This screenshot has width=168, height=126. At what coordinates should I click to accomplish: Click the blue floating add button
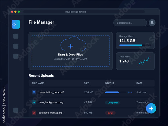[x=151, y=108]
